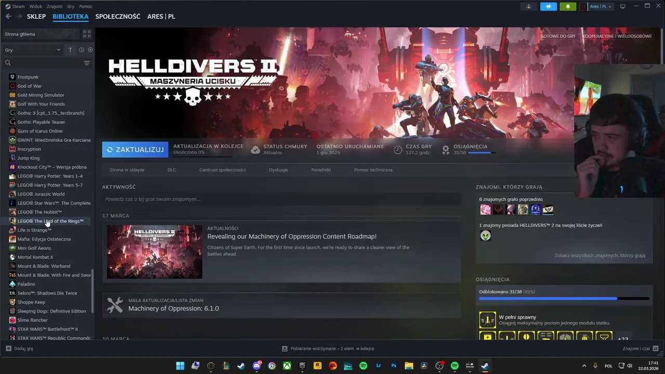Open Machinery of Oppression: 6.1.0 patch notes
The image size is (665, 374).
click(174, 309)
